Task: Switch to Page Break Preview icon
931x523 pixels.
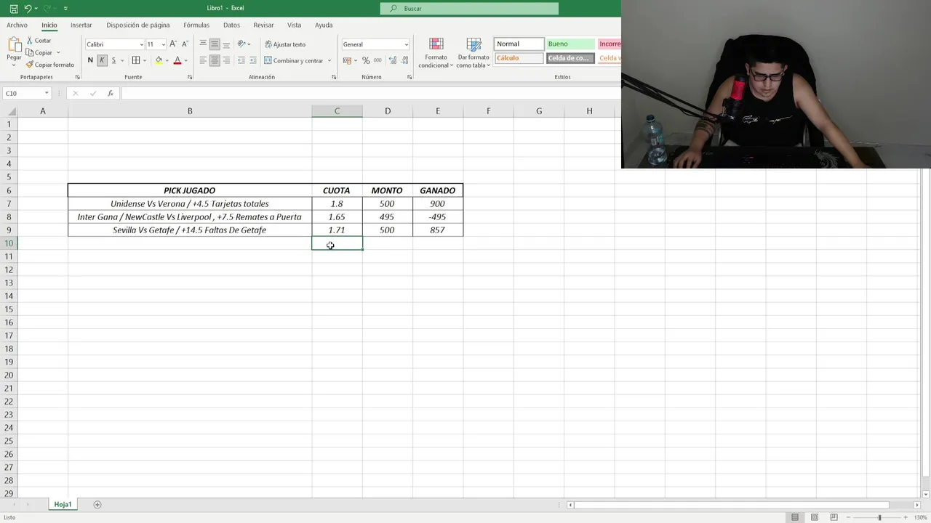Action: pos(834,517)
